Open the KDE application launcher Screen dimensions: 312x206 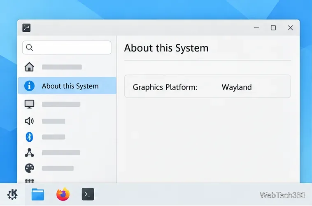click(x=12, y=194)
